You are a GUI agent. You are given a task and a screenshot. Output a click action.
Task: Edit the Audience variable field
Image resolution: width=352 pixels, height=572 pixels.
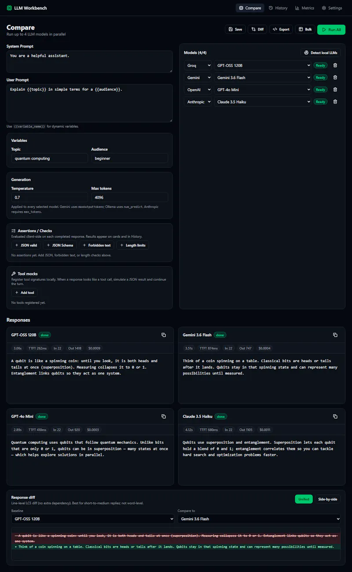point(130,158)
